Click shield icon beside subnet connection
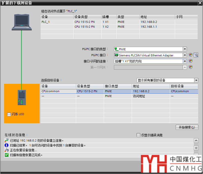This screenshot has height=174, width=203. [191, 61]
